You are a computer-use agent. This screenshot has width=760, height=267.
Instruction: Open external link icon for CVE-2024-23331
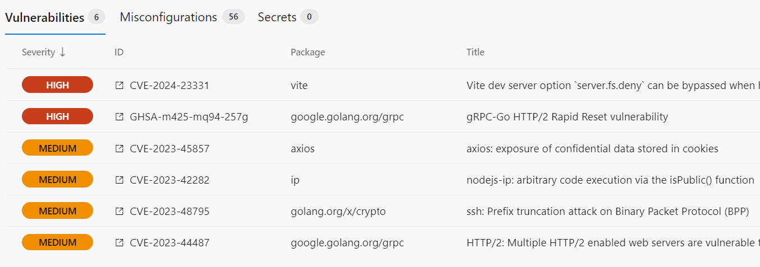point(119,86)
